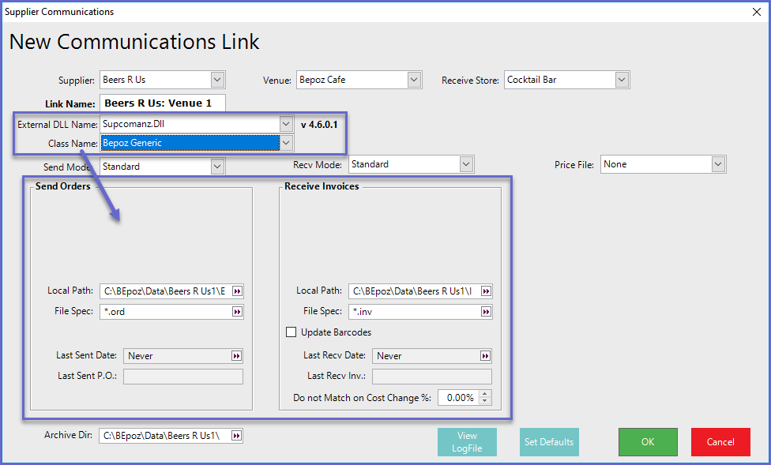Open the Receive Store dropdown
Screen dimensions: 771x465
tap(622, 80)
